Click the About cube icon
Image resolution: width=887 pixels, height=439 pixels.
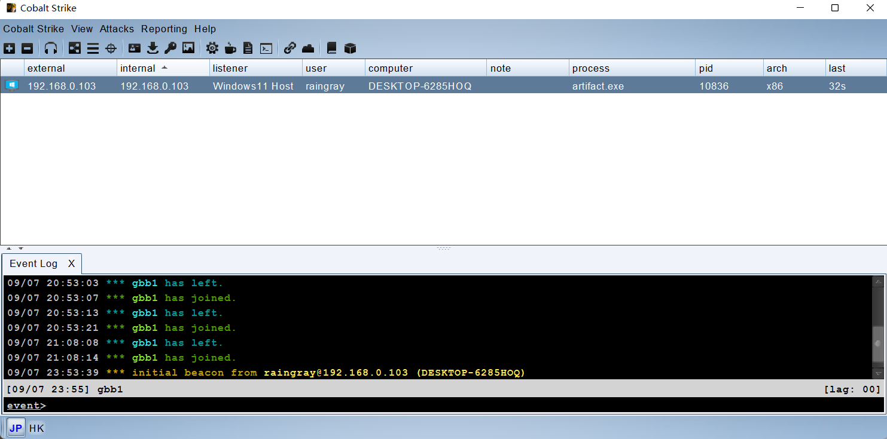350,48
